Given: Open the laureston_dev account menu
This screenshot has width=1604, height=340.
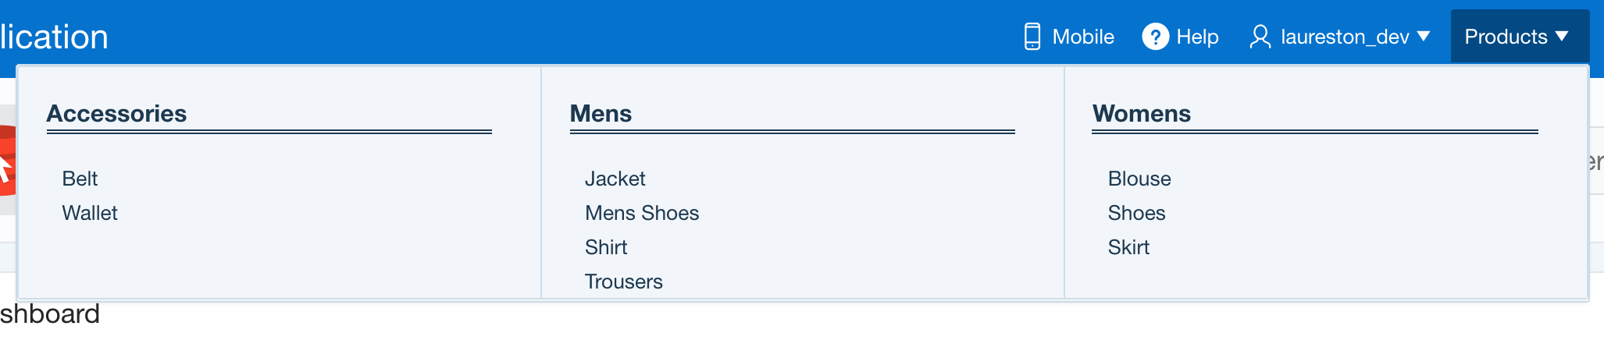Looking at the screenshot, I should pyautogui.click(x=1339, y=37).
